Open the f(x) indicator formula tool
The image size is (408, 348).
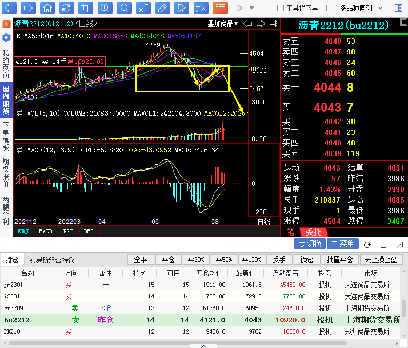coord(201,8)
